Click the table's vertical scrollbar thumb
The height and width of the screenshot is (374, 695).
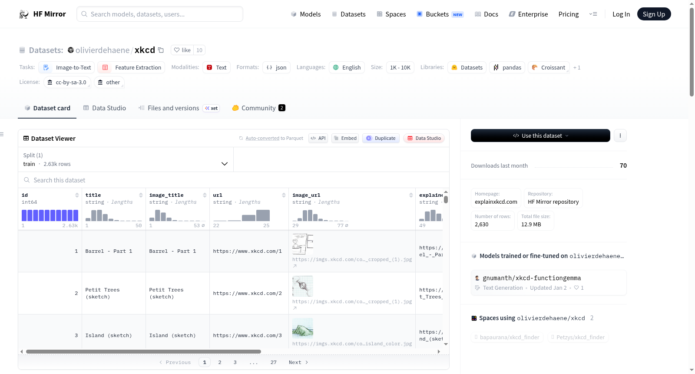tap(446, 200)
